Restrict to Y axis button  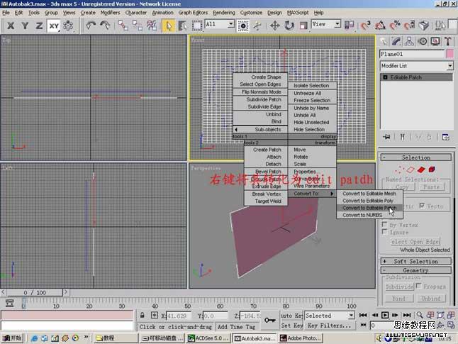tap(25, 26)
